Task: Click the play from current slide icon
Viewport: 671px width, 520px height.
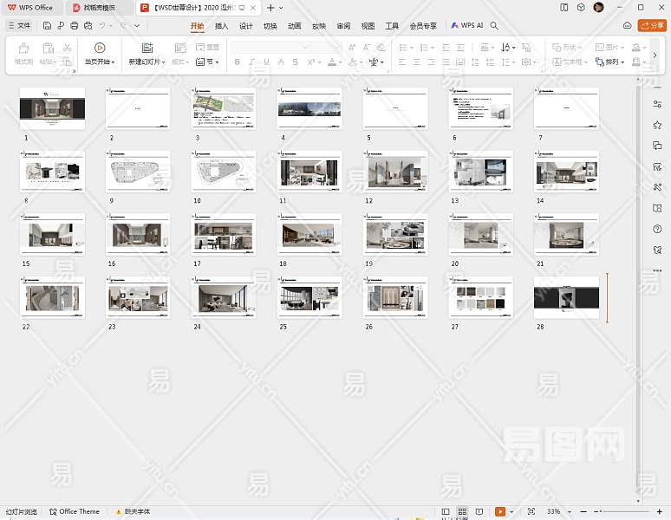Action: (100, 49)
